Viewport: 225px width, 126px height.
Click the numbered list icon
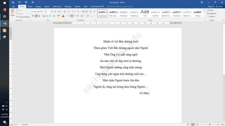[x=73, y=11]
